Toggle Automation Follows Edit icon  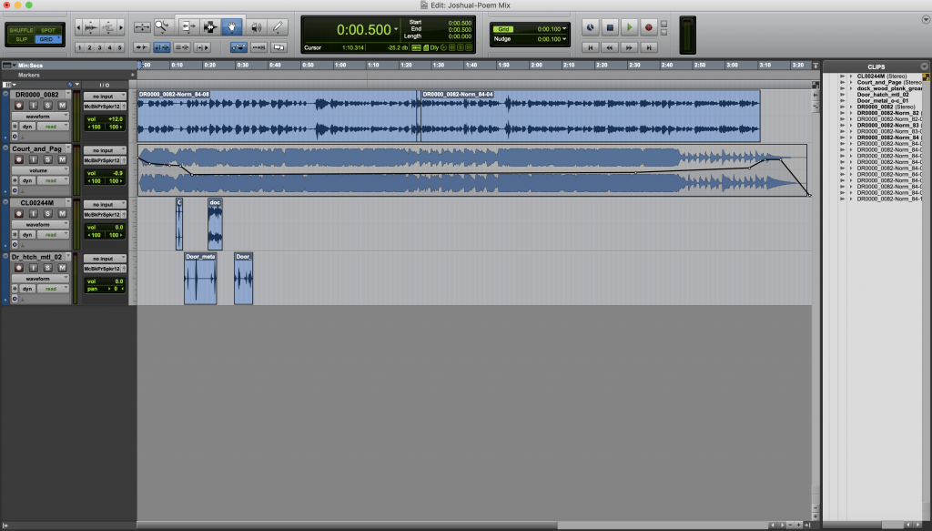pyautogui.click(x=238, y=47)
